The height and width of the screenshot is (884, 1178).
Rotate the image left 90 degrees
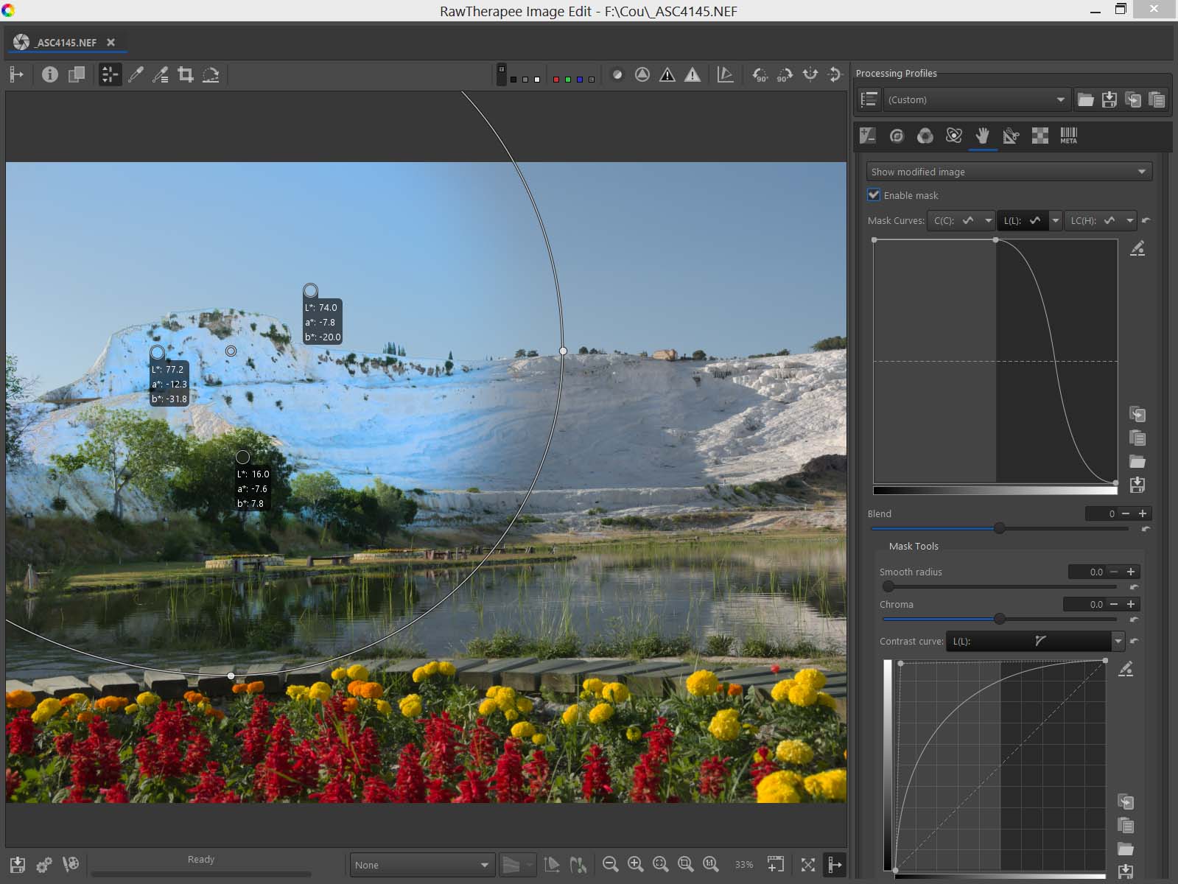click(x=760, y=74)
